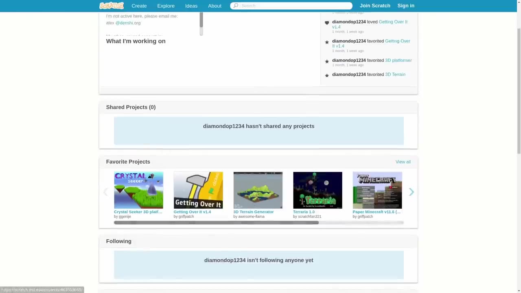
Task: Open the 3D platformer activity link
Action: point(398,60)
